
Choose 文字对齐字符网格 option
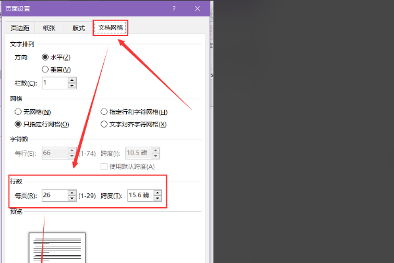104,124
